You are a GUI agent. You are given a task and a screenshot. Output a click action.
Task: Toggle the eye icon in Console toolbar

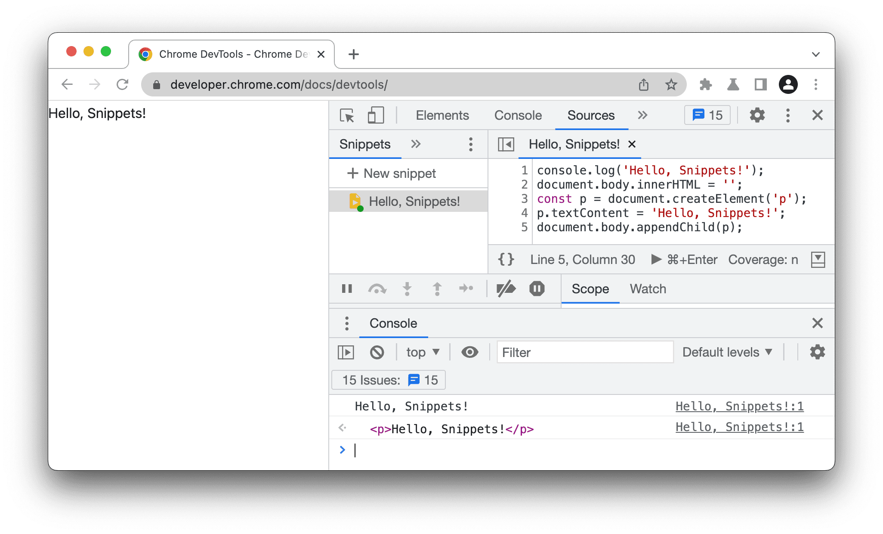pyautogui.click(x=470, y=352)
